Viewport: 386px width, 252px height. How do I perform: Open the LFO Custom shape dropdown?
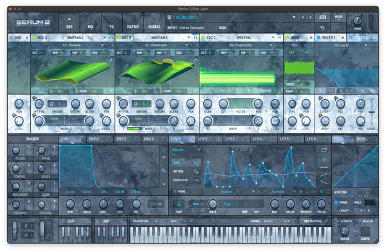click(253, 191)
